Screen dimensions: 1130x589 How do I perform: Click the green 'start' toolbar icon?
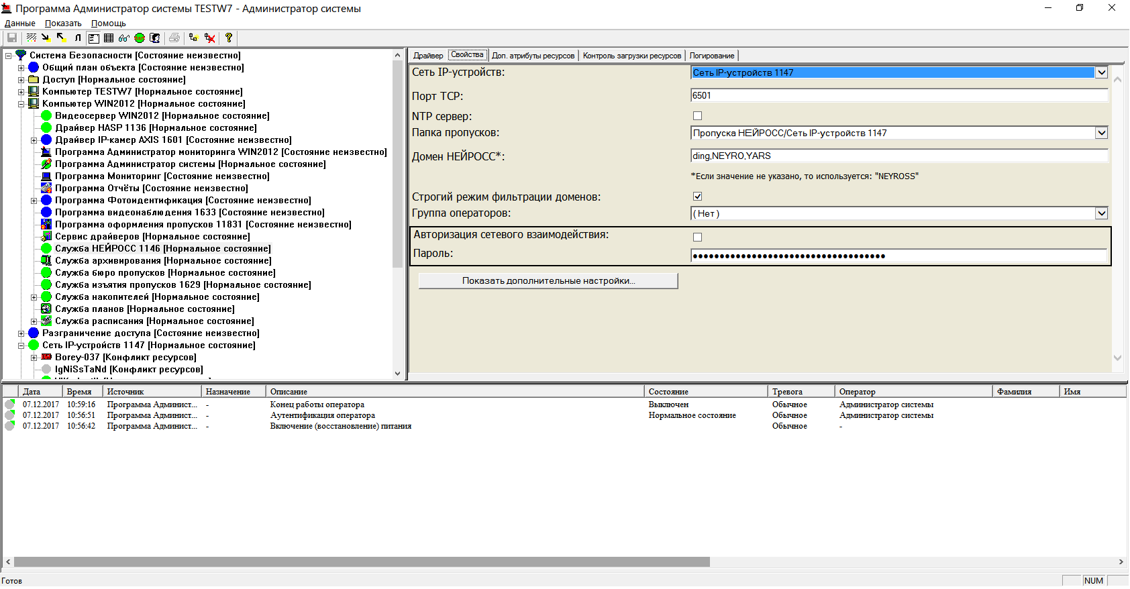click(x=140, y=38)
